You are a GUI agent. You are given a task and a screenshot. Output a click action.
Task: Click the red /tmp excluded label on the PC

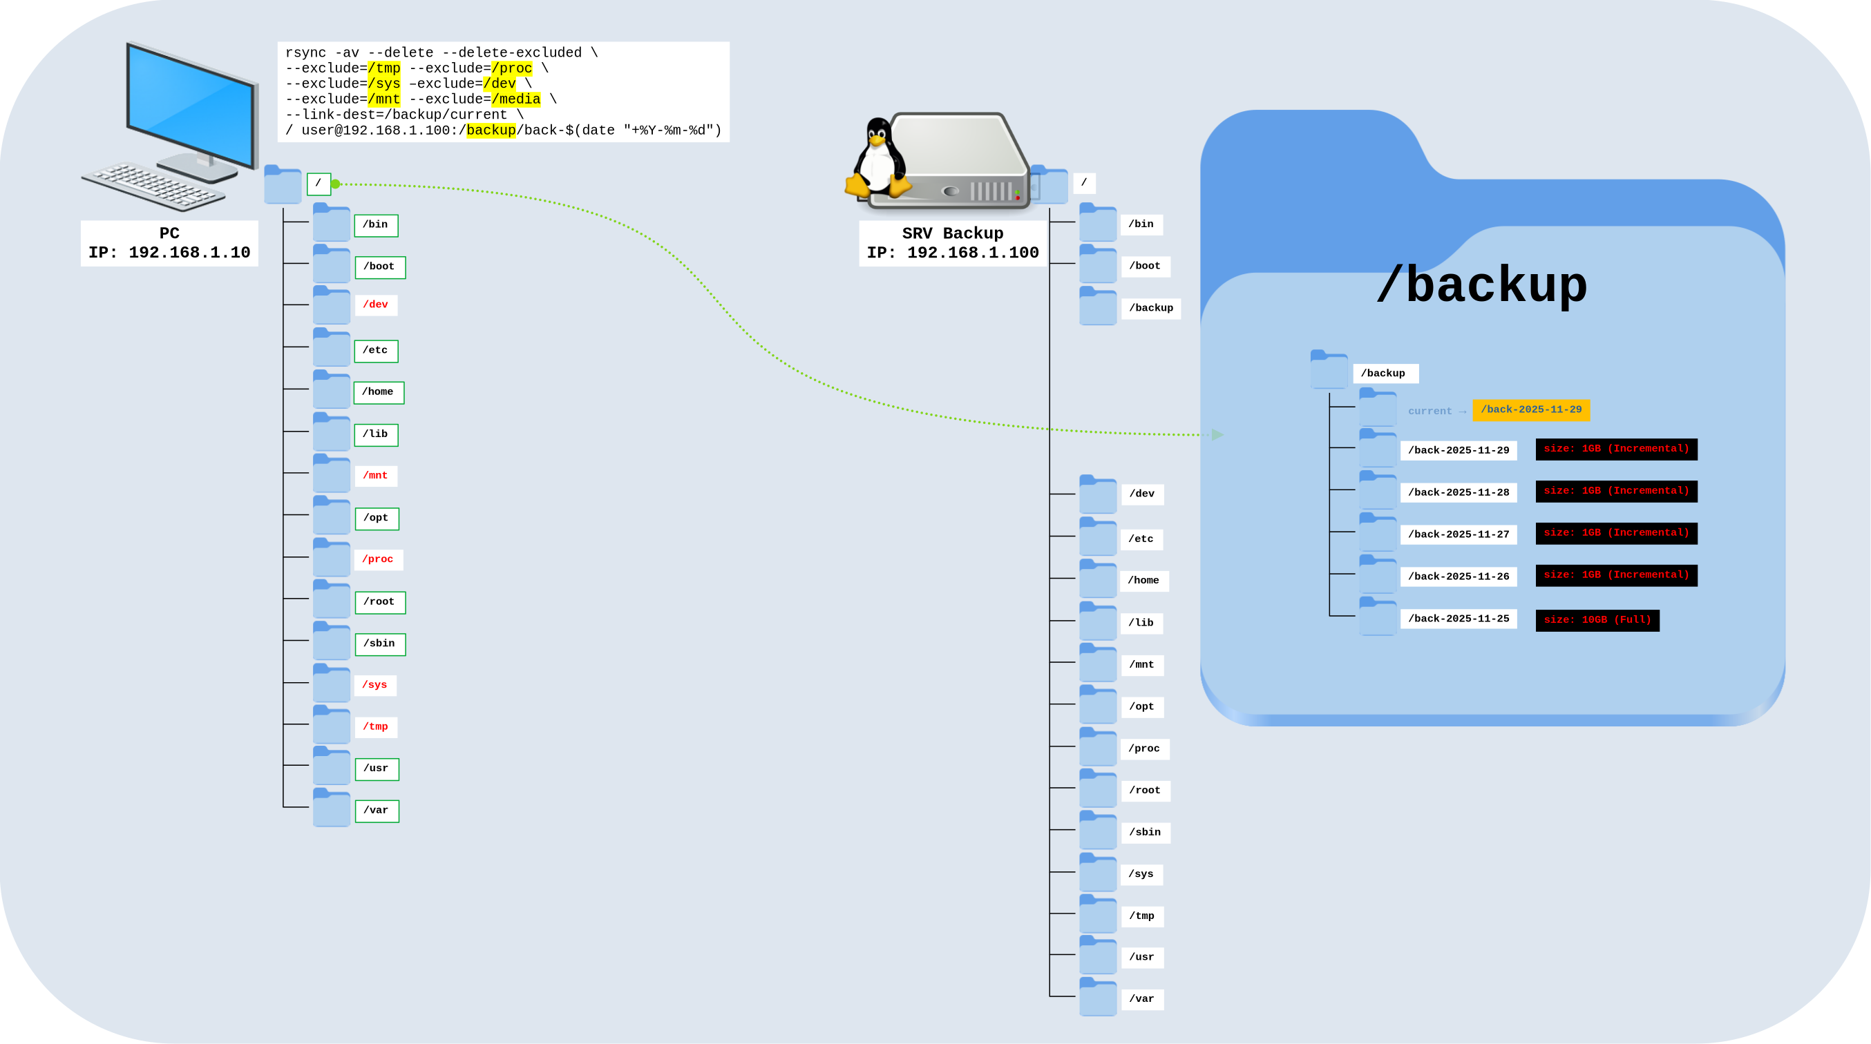pyautogui.click(x=377, y=726)
